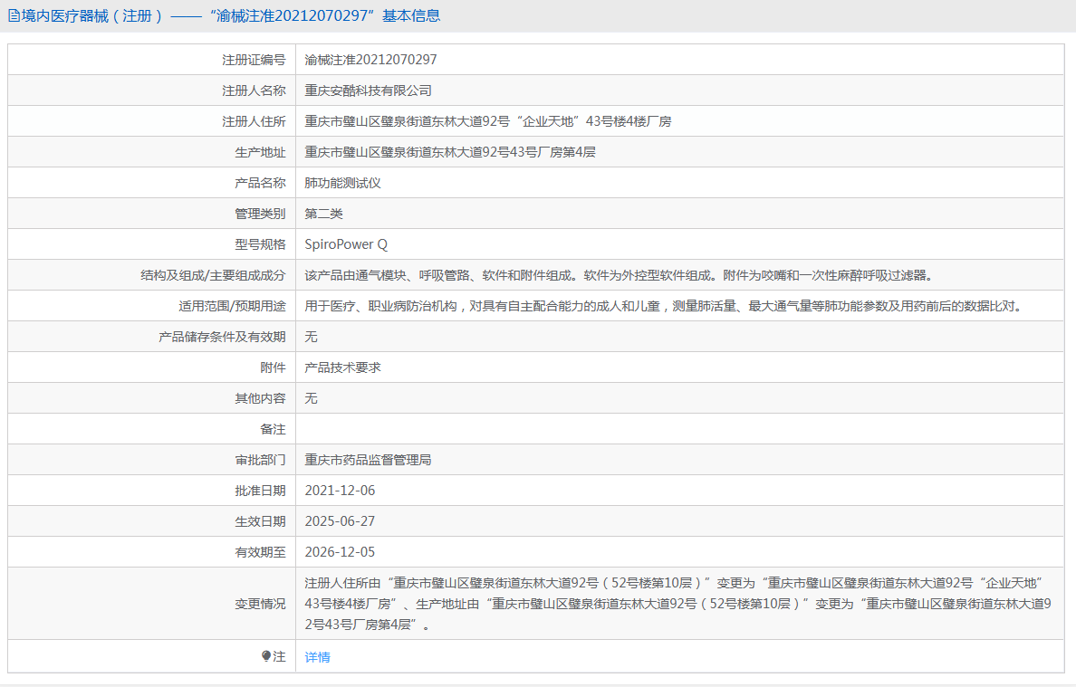Click the 结构及组成 description text
The width and height of the screenshot is (1076, 687).
pyautogui.click(x=619, y=275)
